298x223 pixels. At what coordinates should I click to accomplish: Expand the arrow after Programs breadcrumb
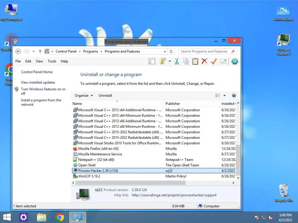(101, 51)
